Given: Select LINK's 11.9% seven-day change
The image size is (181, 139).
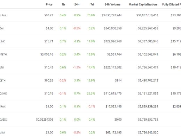Looking at the screenshot, I should pyautogui.click(x=91, y=41).
